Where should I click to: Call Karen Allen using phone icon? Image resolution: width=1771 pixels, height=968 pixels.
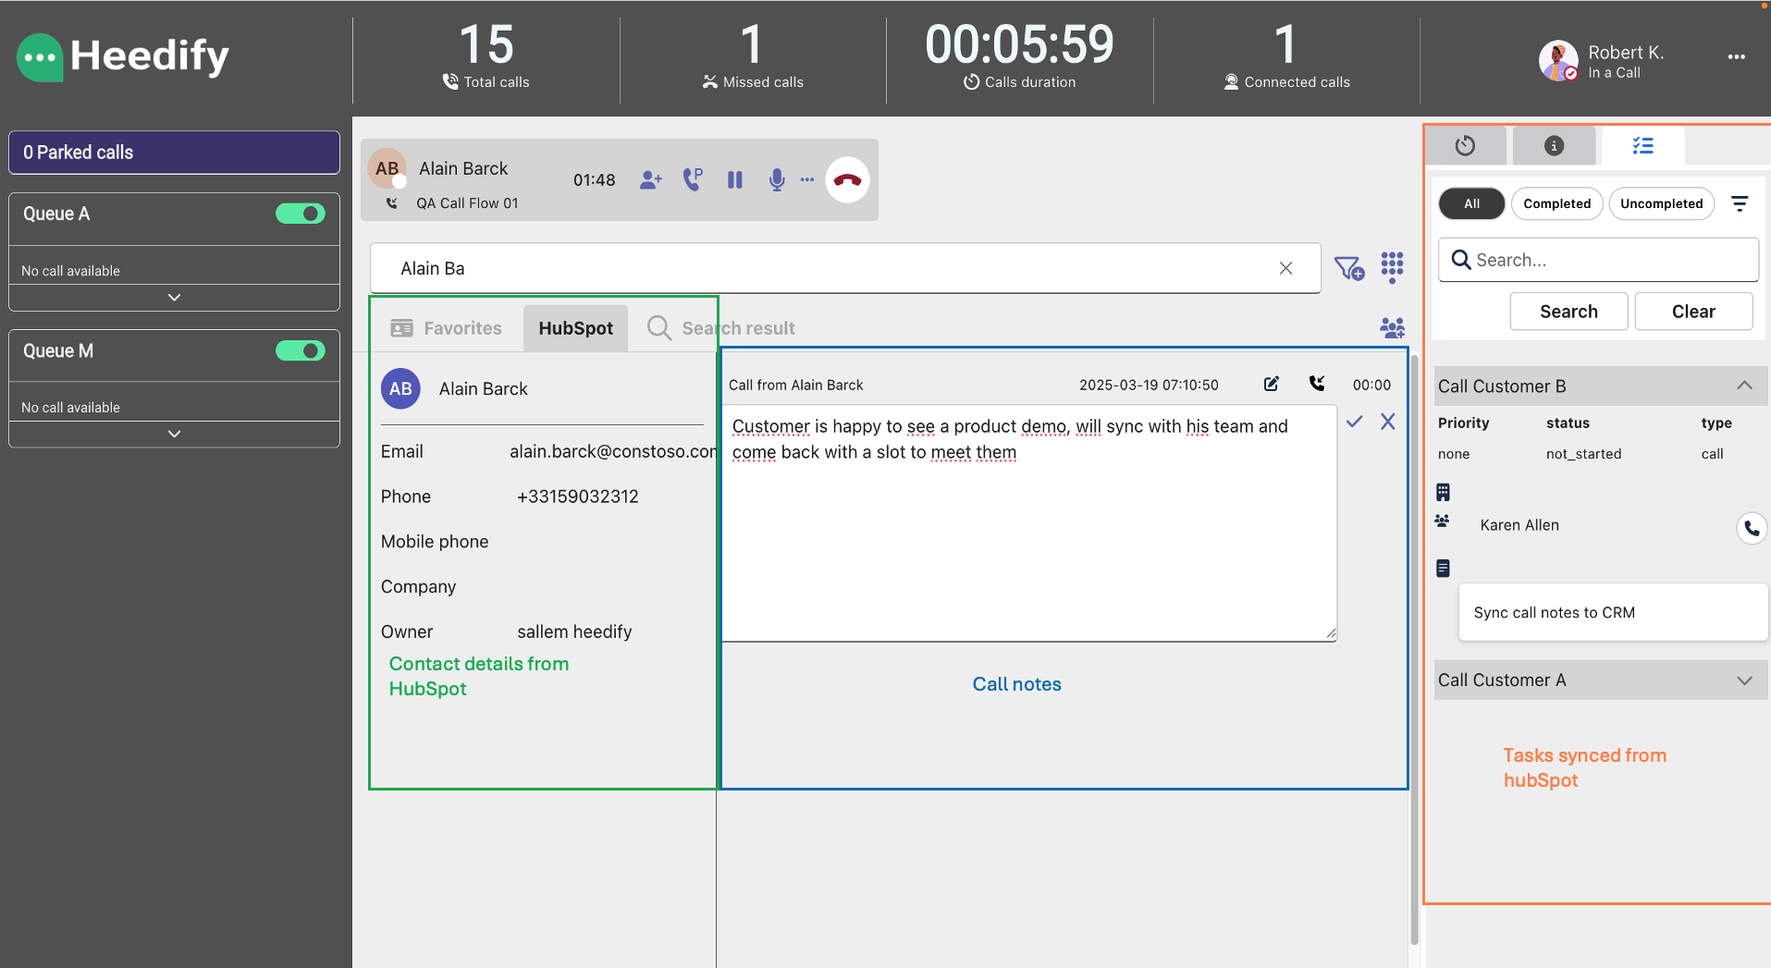tap(1751, 528)
